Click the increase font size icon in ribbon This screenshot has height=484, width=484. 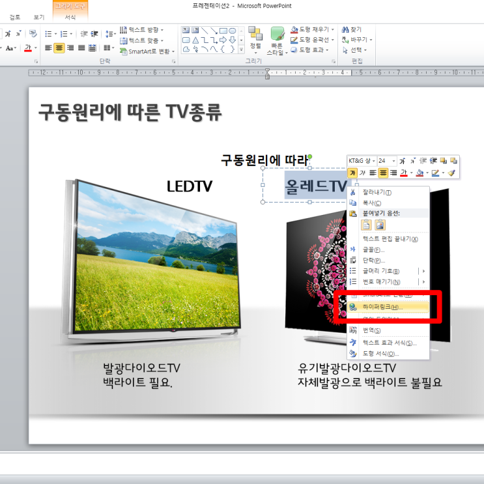tap(8, 33)
